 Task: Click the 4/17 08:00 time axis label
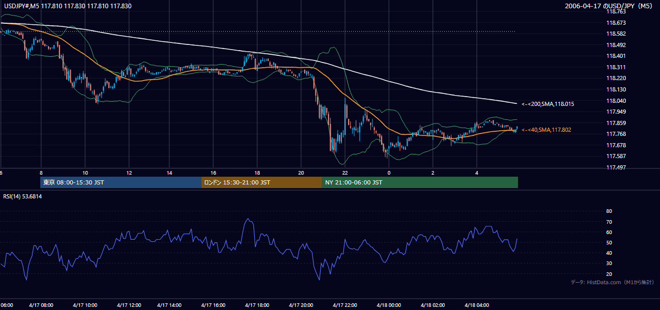click(x=40, y=305)
